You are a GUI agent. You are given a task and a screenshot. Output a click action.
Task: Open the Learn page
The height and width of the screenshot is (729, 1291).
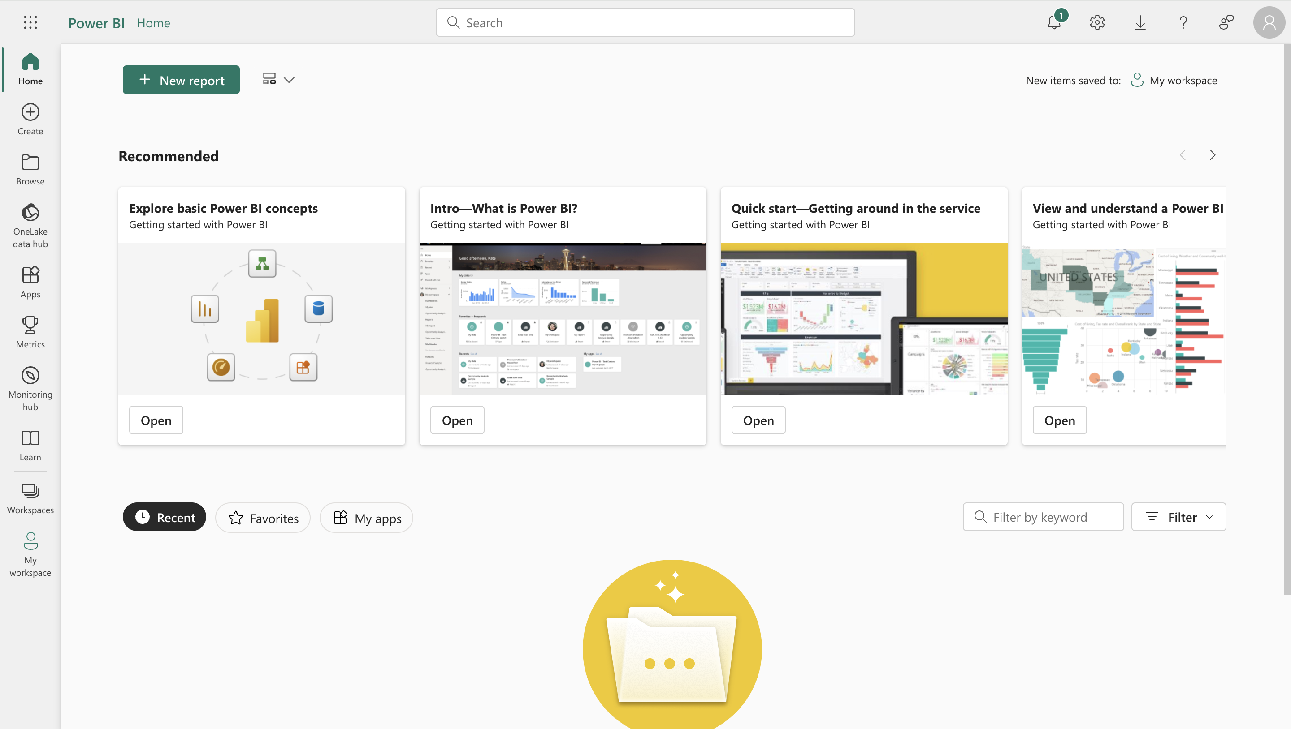click(30, 446)
